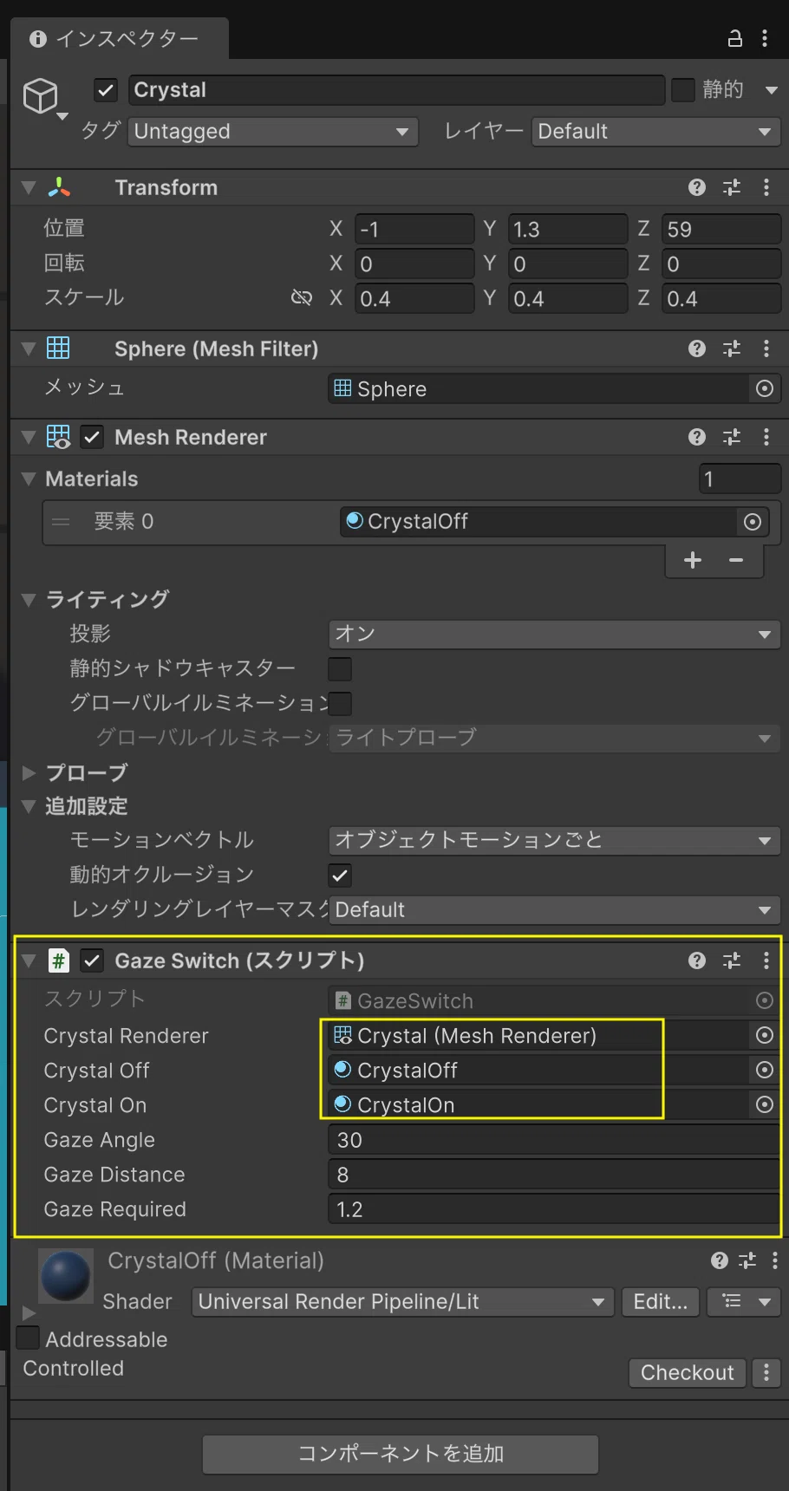Open Gaze Switch script help

tap(697, 960)
